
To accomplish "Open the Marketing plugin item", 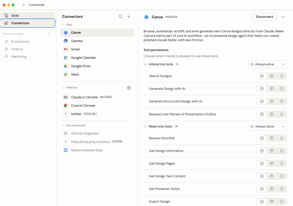I will [19, 57].
